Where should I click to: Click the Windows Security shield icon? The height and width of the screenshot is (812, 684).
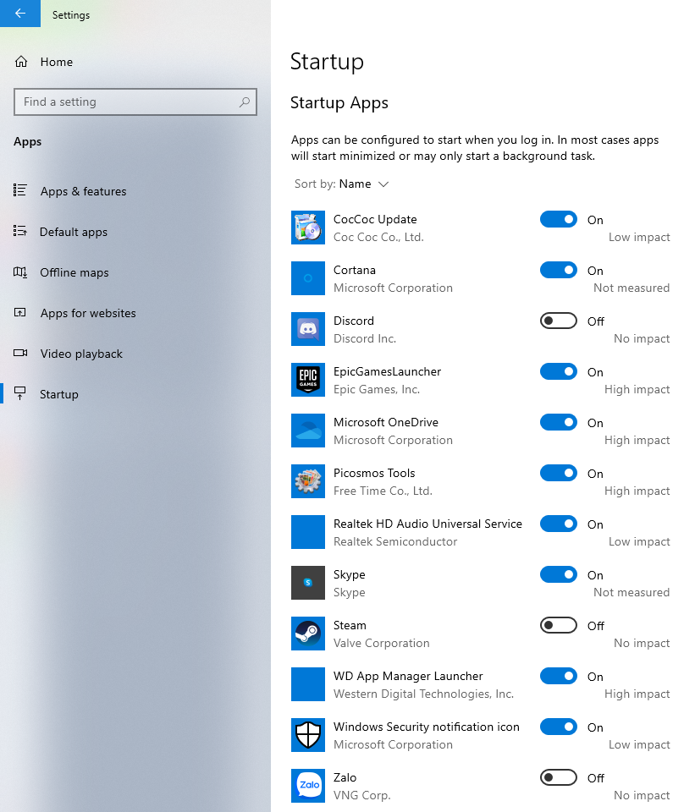pos(308,735)
